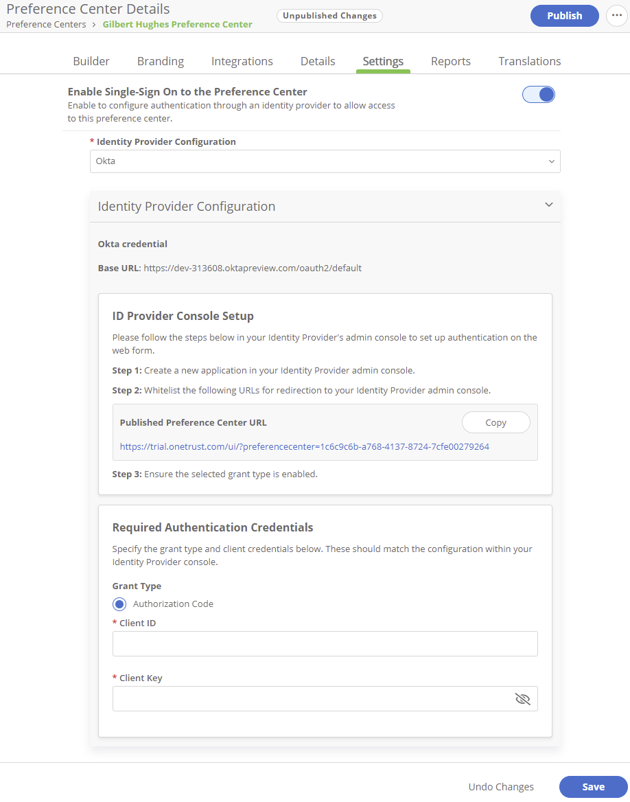Image resolution: width=630 pixels, height=802 pixels.
Task: Select Authorization Code grant type
Action: [120, 604]
